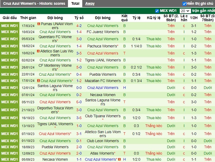The image size is (215, 162).
Task: Open Mazatlan FC Women's team link
Action: click(x=103, y=81)
